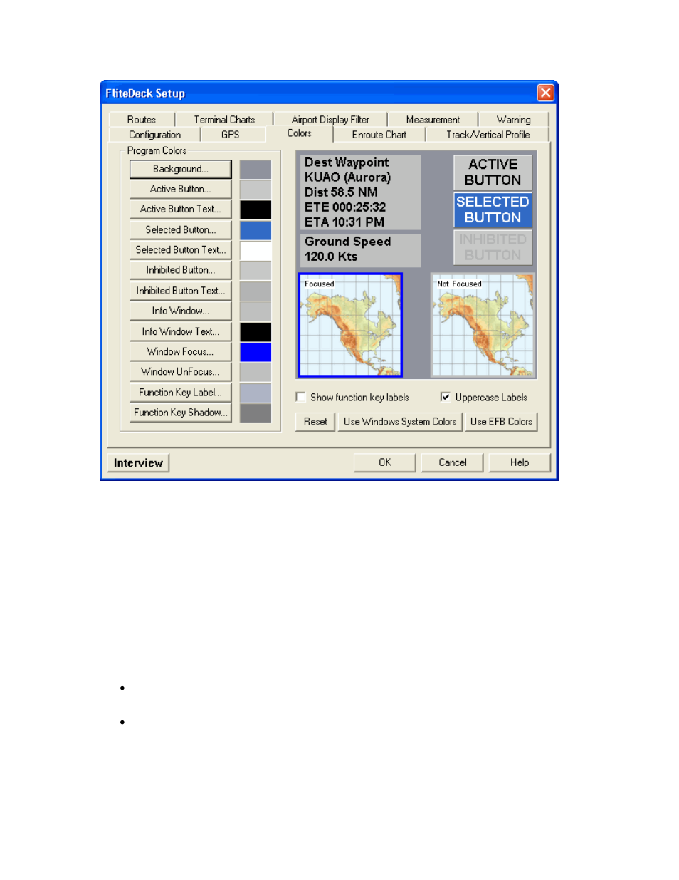Click the Info Window... button

(x=181, y=311)
